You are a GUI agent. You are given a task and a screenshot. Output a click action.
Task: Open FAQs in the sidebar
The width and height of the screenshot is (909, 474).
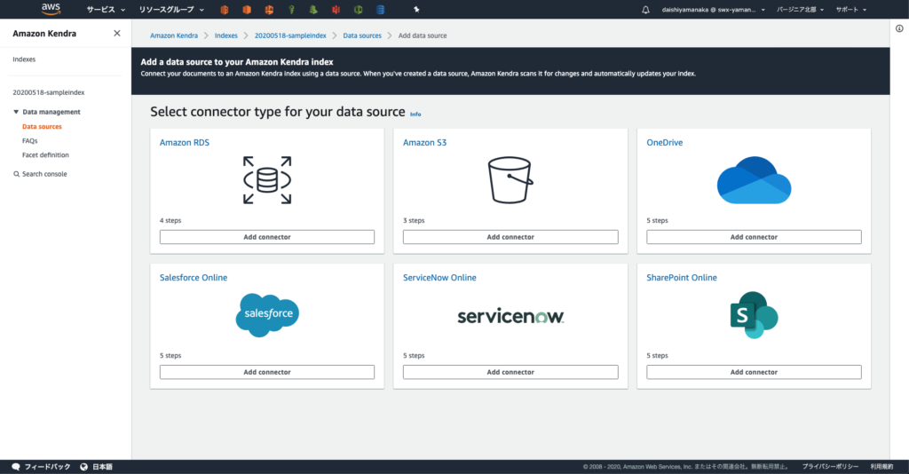tap(30, 141)
